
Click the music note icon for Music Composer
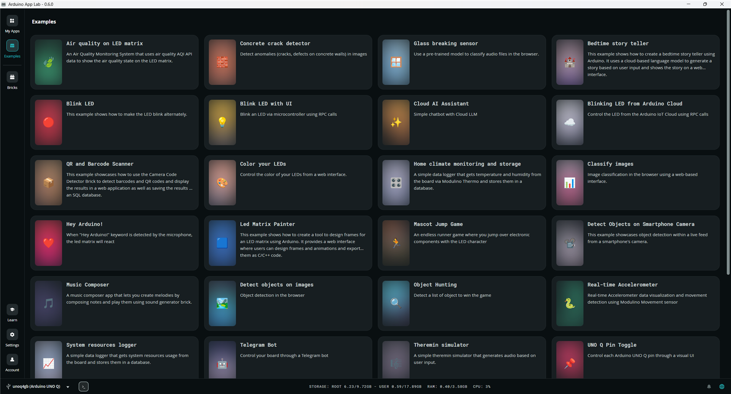pos(48,304)
